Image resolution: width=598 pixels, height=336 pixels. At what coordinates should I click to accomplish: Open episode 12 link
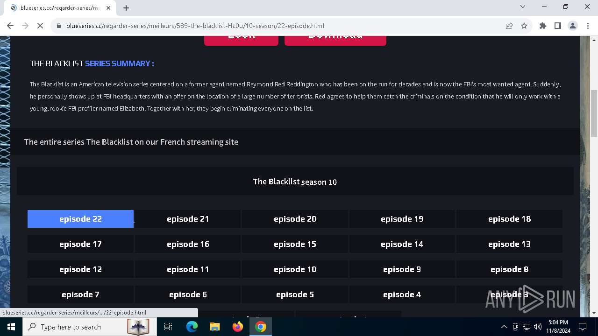pos(80,269)
